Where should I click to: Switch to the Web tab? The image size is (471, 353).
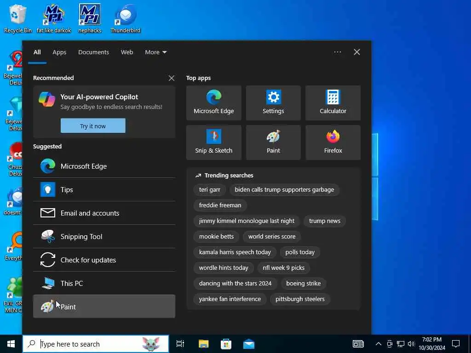pos(127,52)
